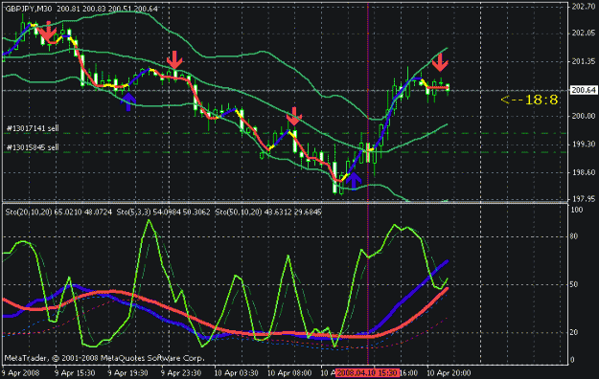
Task: Select the 80 level on stochastic scale
Action: click(x=574, y=236)
